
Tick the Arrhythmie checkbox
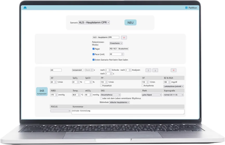click(143, 85)
